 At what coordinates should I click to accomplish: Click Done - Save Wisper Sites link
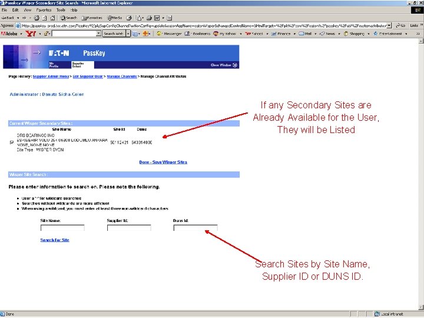[163, 163]
